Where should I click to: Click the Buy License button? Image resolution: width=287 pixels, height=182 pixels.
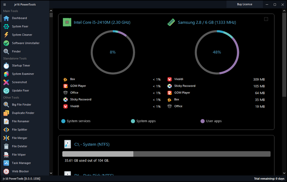click(x=245, y=4)
